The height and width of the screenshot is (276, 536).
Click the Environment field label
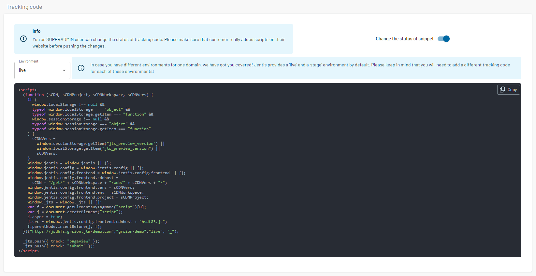[x=29, y=61]
